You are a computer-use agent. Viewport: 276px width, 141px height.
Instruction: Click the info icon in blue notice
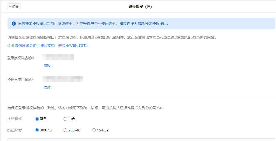(x=14, y=24)
